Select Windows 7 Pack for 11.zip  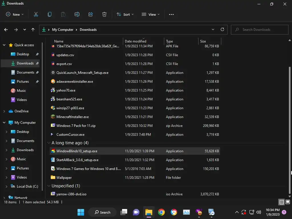pyautogui.click(x=135, y=126)
